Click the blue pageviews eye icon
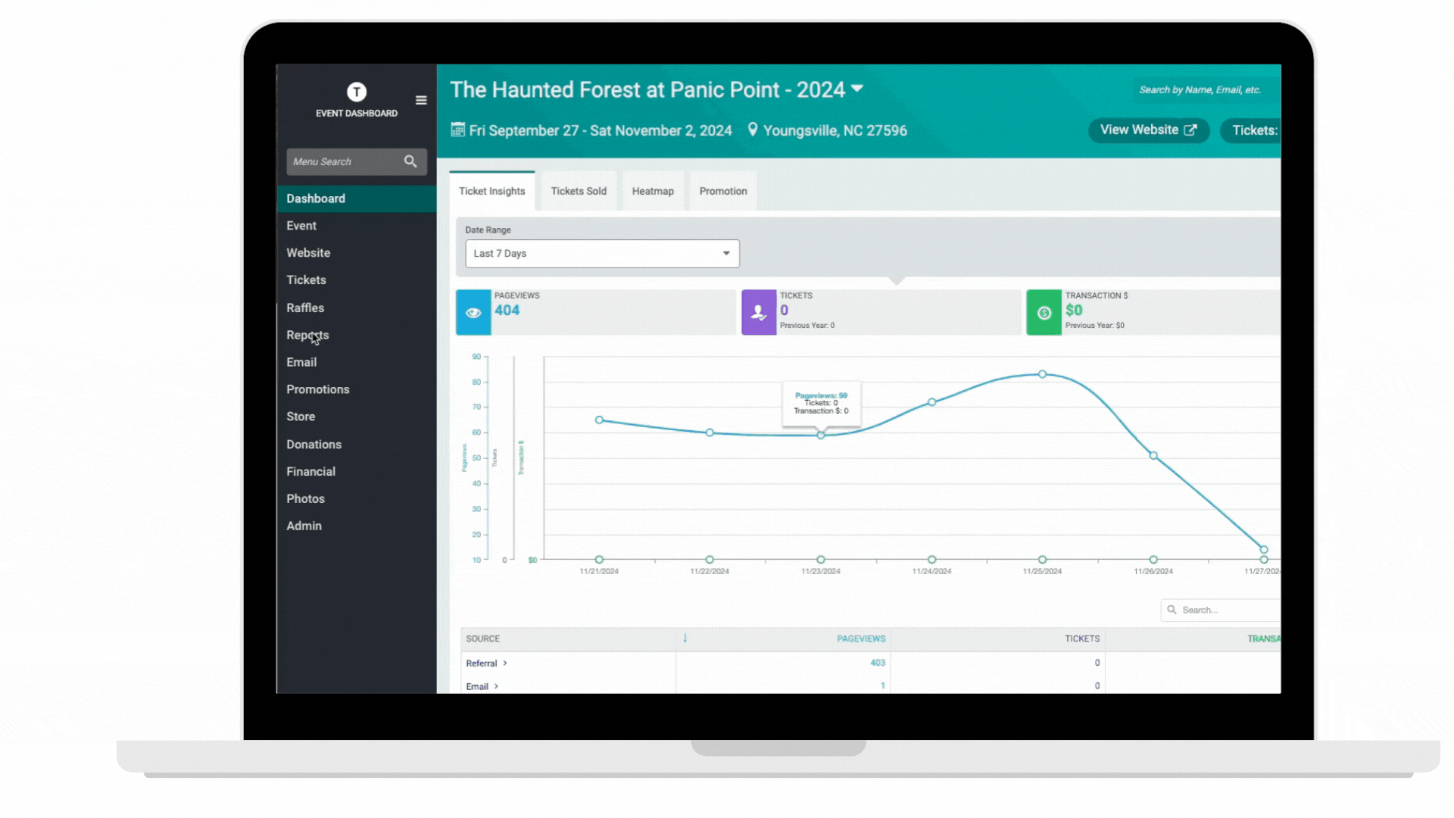This screenshot has height=818, width=1454. click(x=473, y=312)
